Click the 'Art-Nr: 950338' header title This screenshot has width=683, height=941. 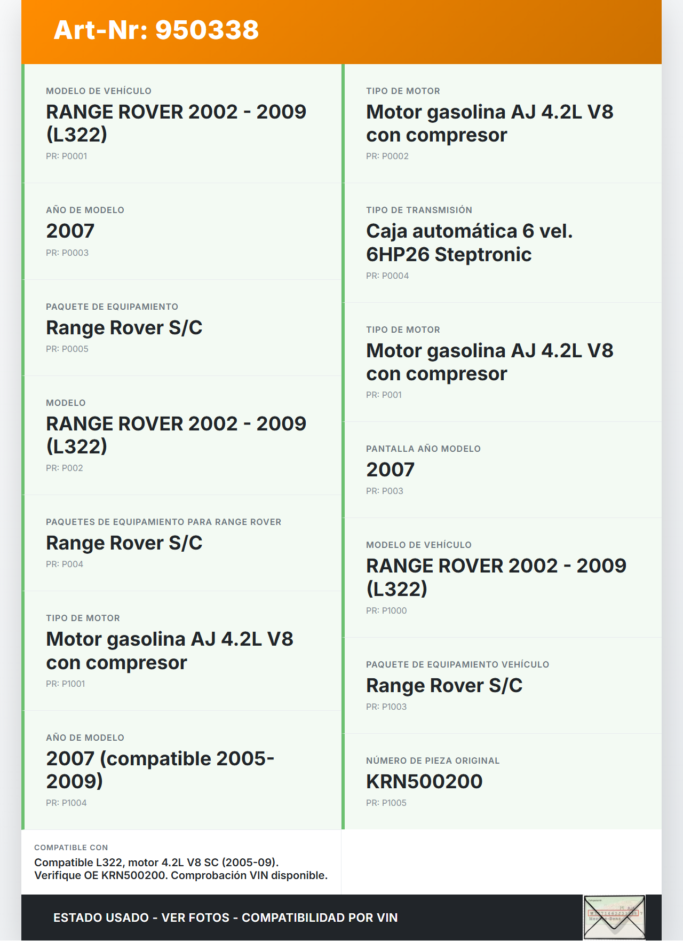click(x=156, y=30)
